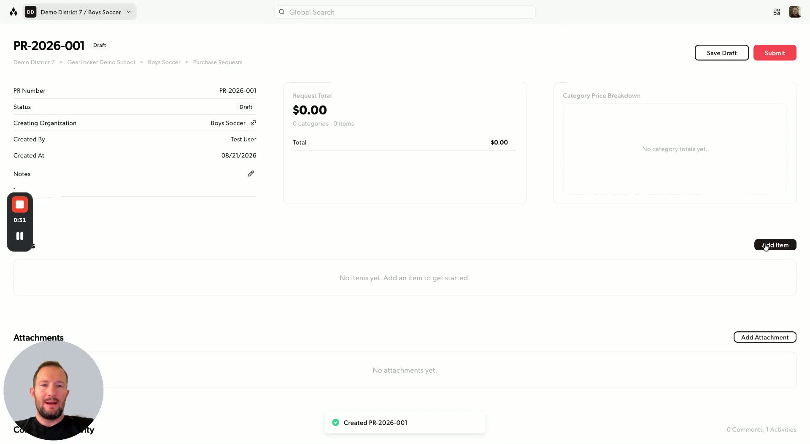This screenshot has height=444, width=810.
Task: Click 'No category totals yet.' text
Action: (x=675, y=149)
